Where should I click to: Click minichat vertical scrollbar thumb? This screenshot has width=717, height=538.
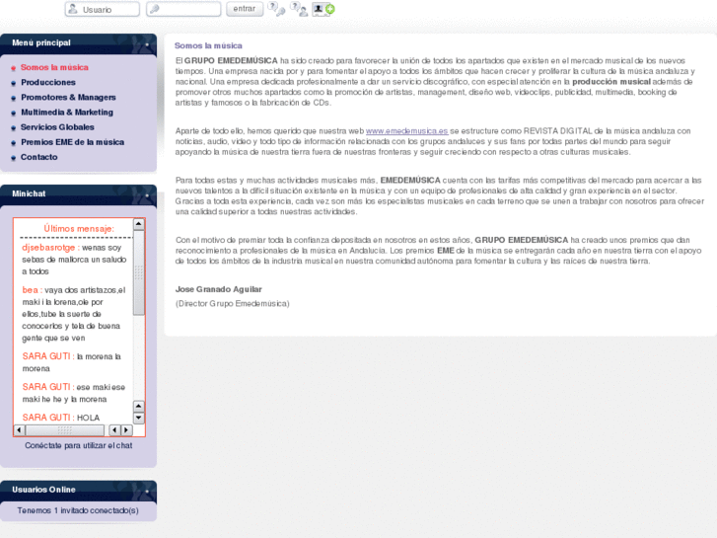(x=139, y=272)
